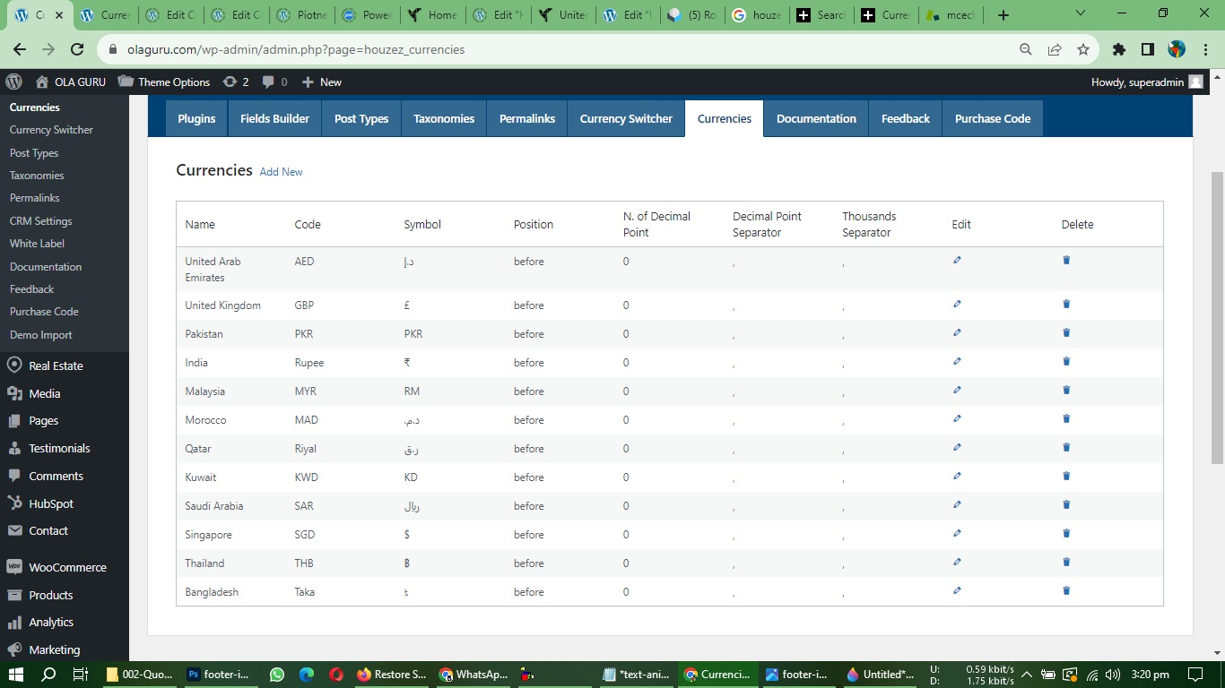This screenshot has height=688, width=1225.
Task: Open CRM Settings in sidebar
Action: (41, 221)
